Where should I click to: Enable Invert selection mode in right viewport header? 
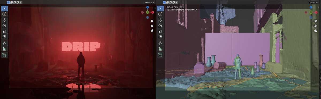point(174,2)
